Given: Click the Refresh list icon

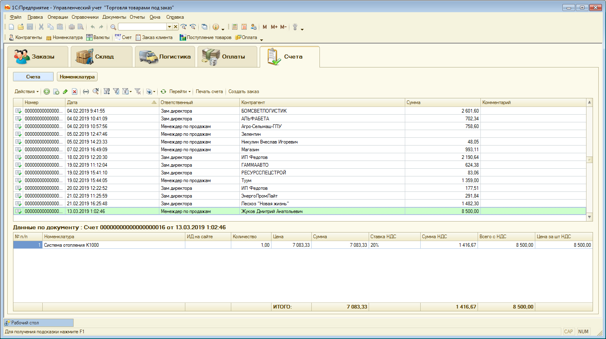Looking at the screenshot, I should click(163, 91).
